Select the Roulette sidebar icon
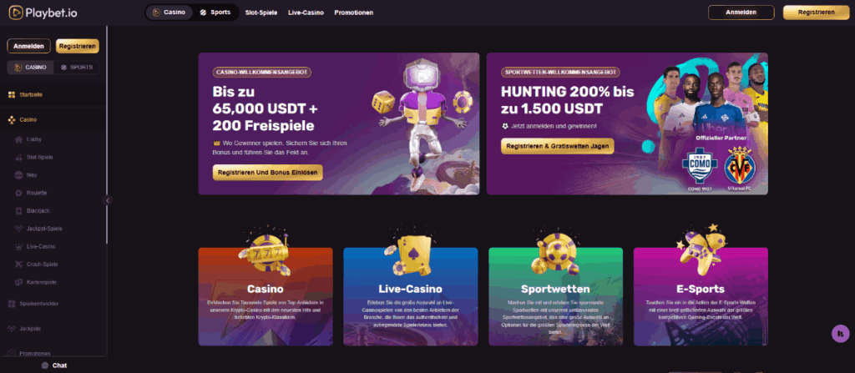 point(18,193)
